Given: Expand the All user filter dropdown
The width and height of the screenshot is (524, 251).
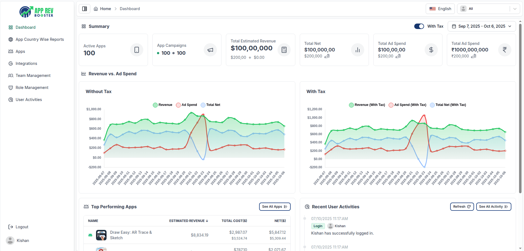Looking at the screenshot, I should tap(488, 9).
